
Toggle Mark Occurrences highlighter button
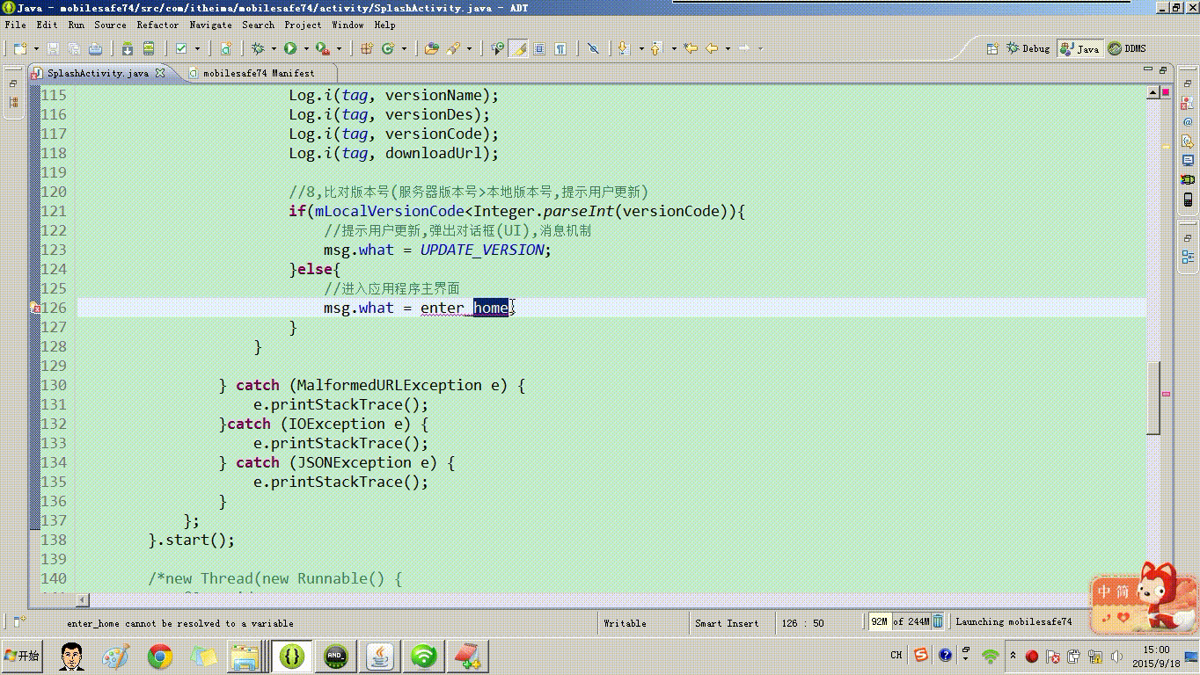(x=519, y=49)
